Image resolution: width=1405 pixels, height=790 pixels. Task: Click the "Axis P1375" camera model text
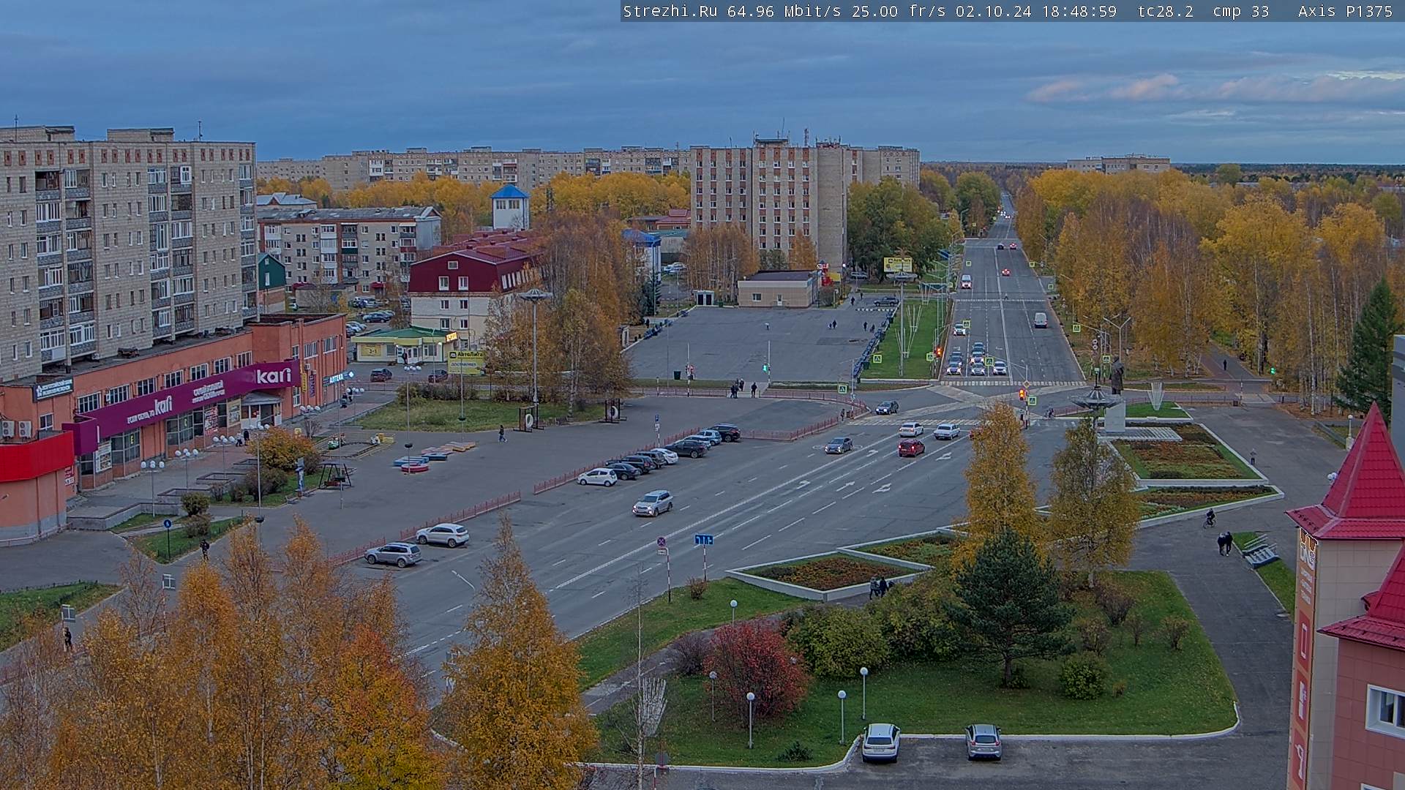pos(1345,11)
